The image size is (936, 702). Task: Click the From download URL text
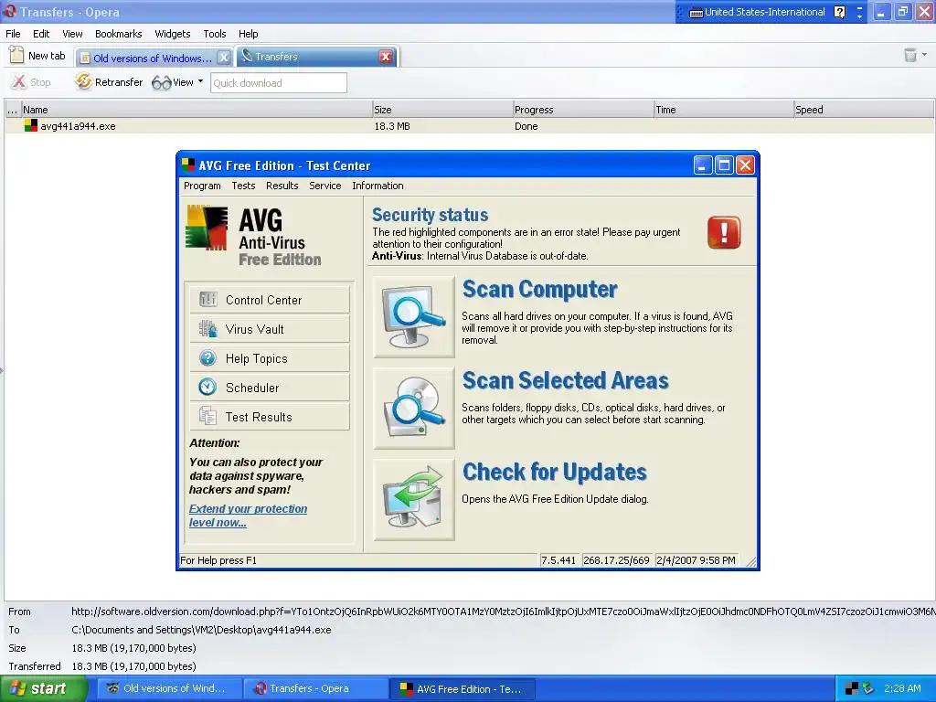point(504,612)
